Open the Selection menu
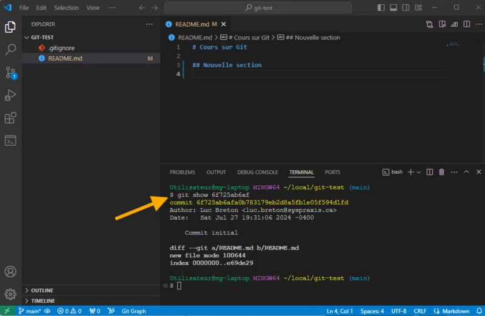This screenshot has height=316, width=485. (x=66, y=8)
